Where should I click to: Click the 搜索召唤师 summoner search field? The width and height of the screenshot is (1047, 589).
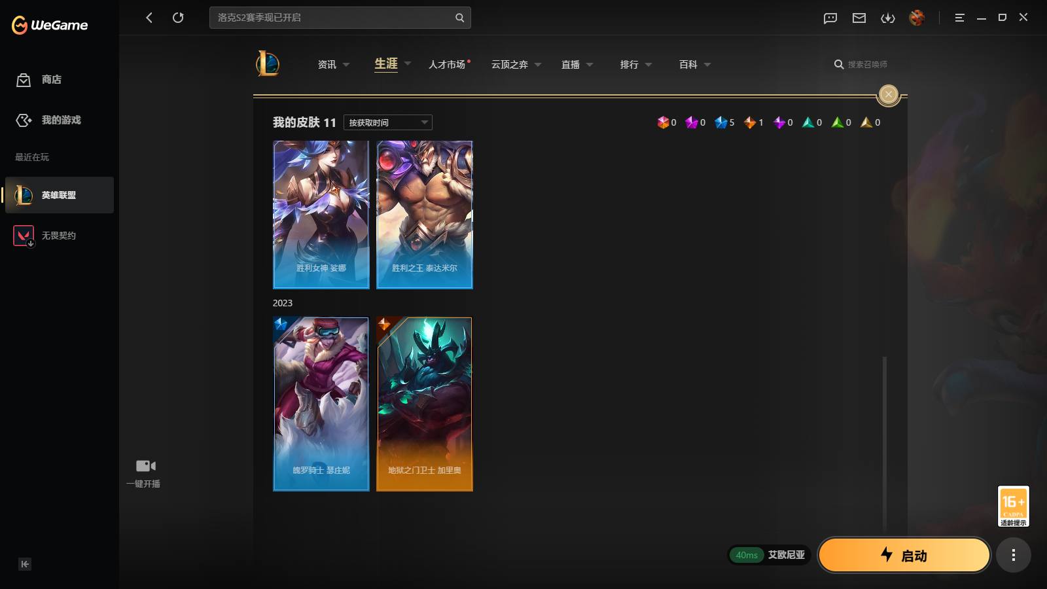[868, 64]
